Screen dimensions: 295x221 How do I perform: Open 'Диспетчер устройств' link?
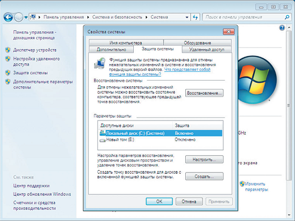coord(35,50)
